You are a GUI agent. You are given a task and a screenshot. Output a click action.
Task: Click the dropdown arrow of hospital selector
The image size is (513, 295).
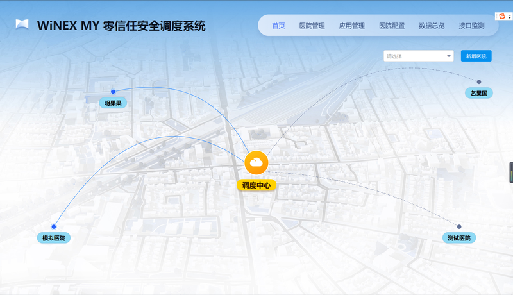click(448, 56)
